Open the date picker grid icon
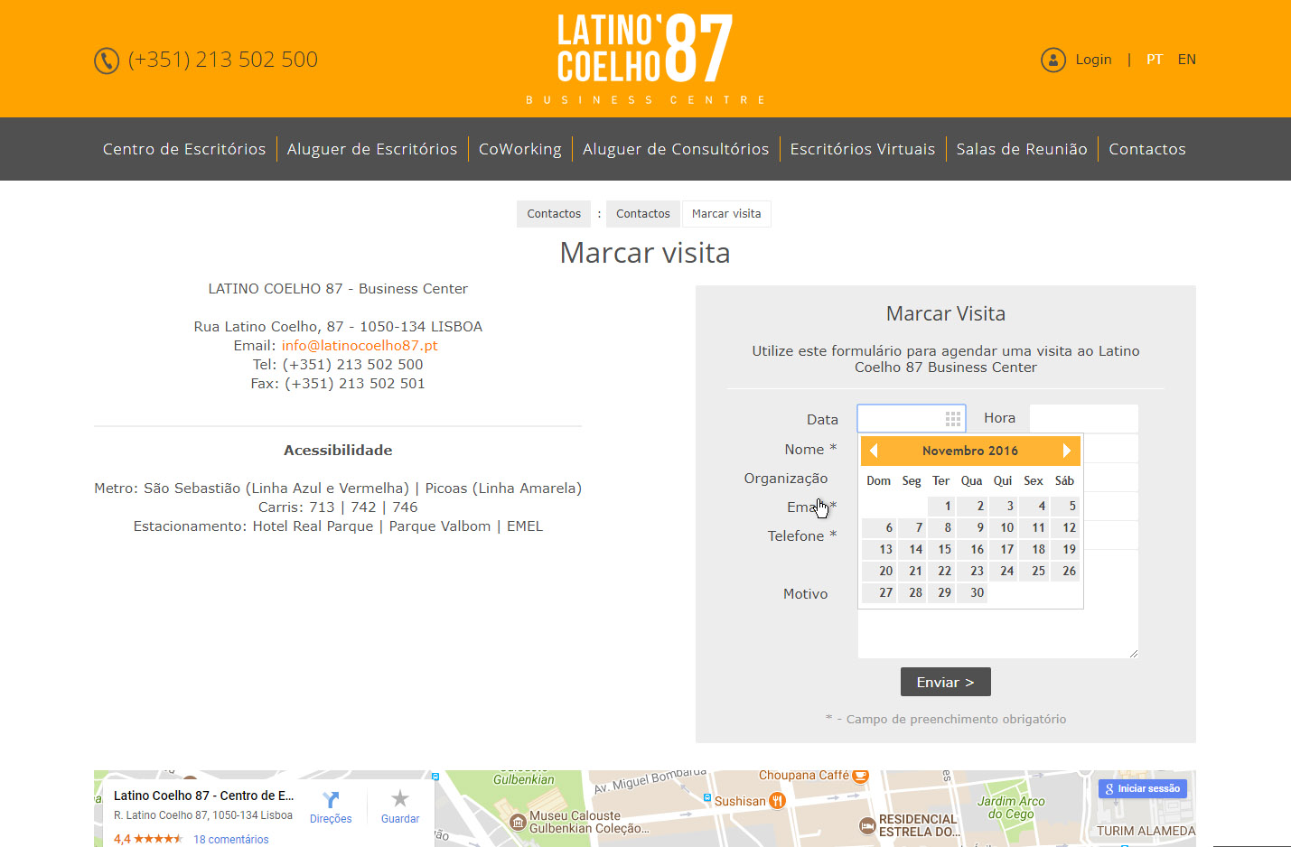 pyautogui.click(x=952, y=419)
